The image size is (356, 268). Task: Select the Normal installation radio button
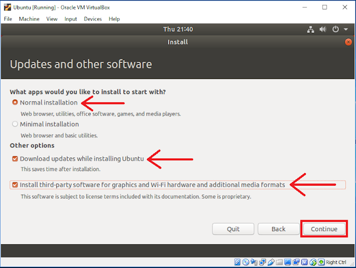(15, 102)
